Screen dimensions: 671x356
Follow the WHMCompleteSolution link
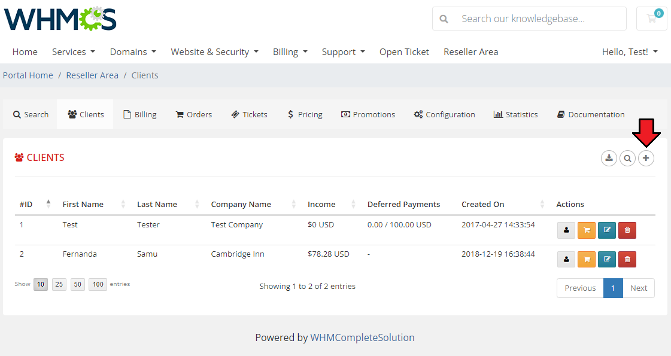[x=362, y=337]
